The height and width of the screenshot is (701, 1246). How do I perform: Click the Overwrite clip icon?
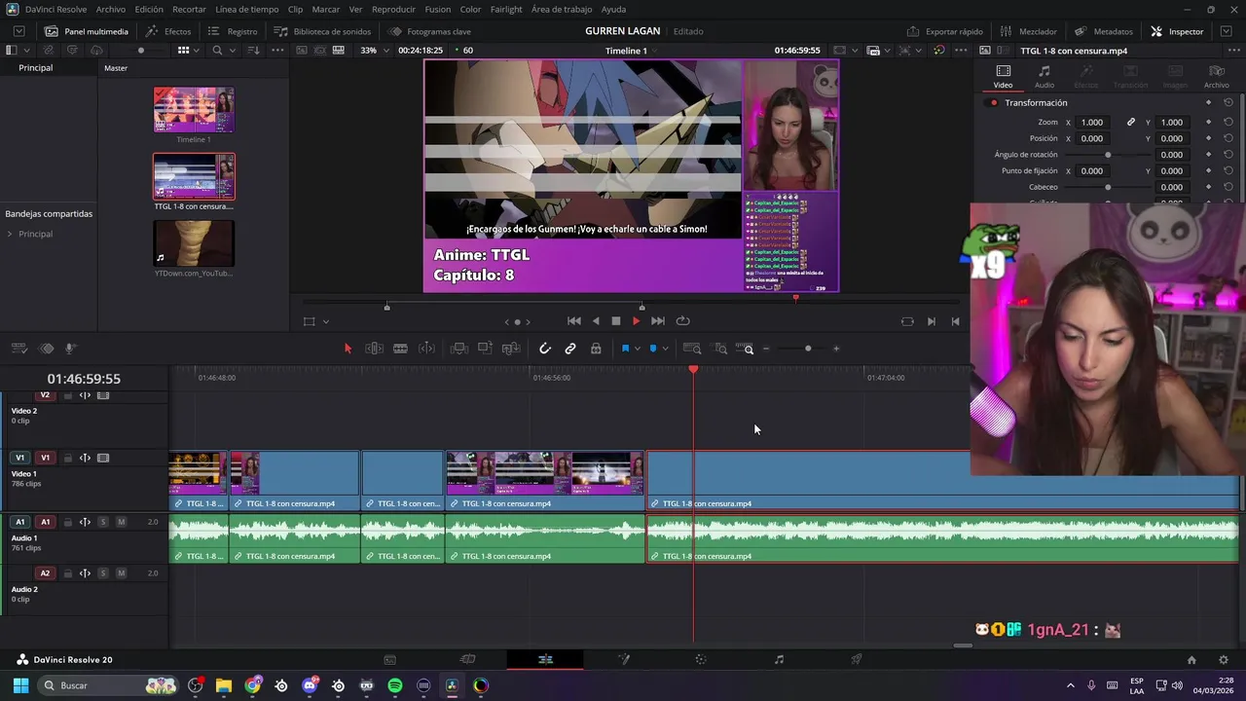point(485,349)
